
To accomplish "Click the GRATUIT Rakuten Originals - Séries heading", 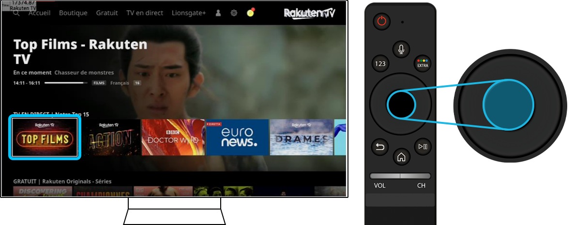I will coord(62,181).
